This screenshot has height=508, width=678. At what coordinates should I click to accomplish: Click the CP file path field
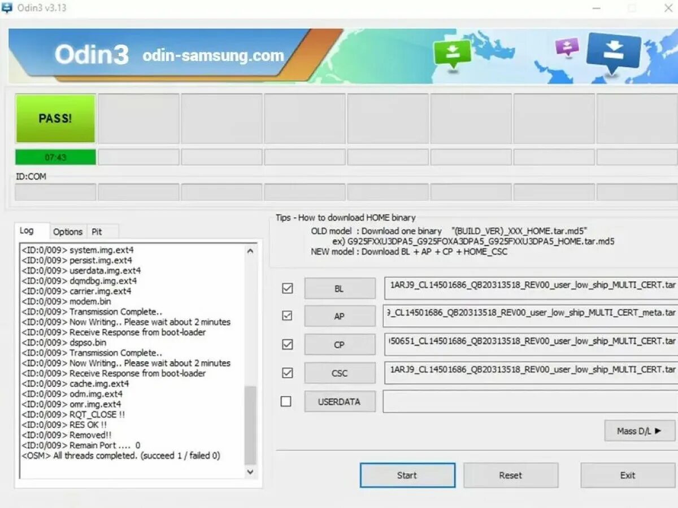531,344
